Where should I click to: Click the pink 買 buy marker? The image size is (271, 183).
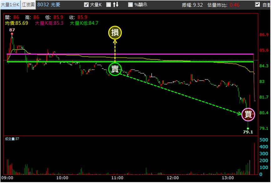click(248, 114)
